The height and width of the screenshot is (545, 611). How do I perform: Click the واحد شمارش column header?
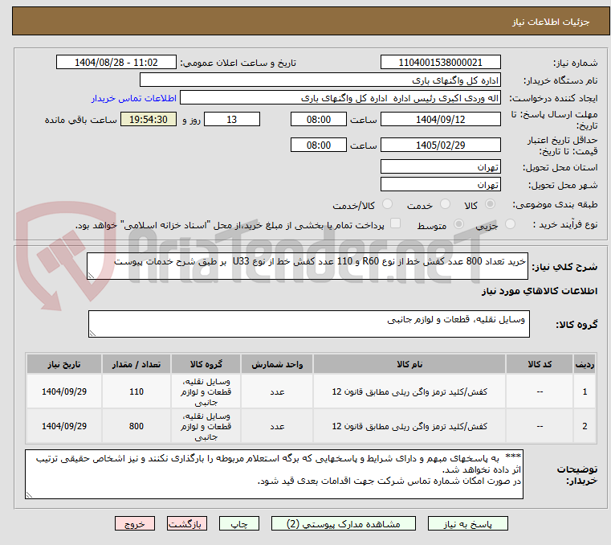coord(277,364)
